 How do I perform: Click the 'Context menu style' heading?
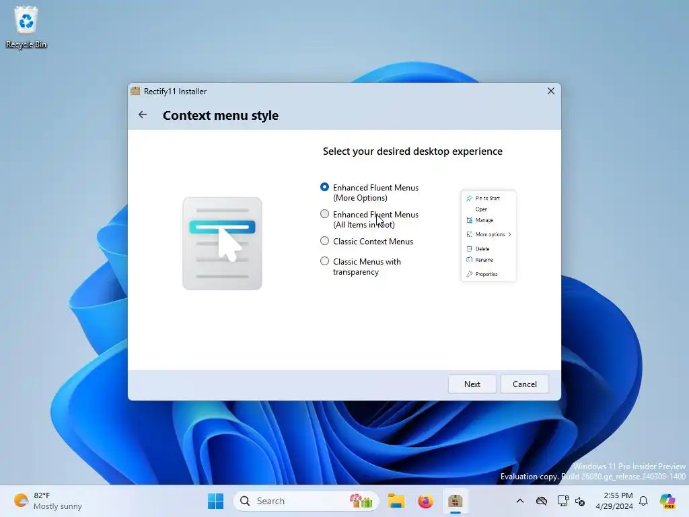coord(221,115)
